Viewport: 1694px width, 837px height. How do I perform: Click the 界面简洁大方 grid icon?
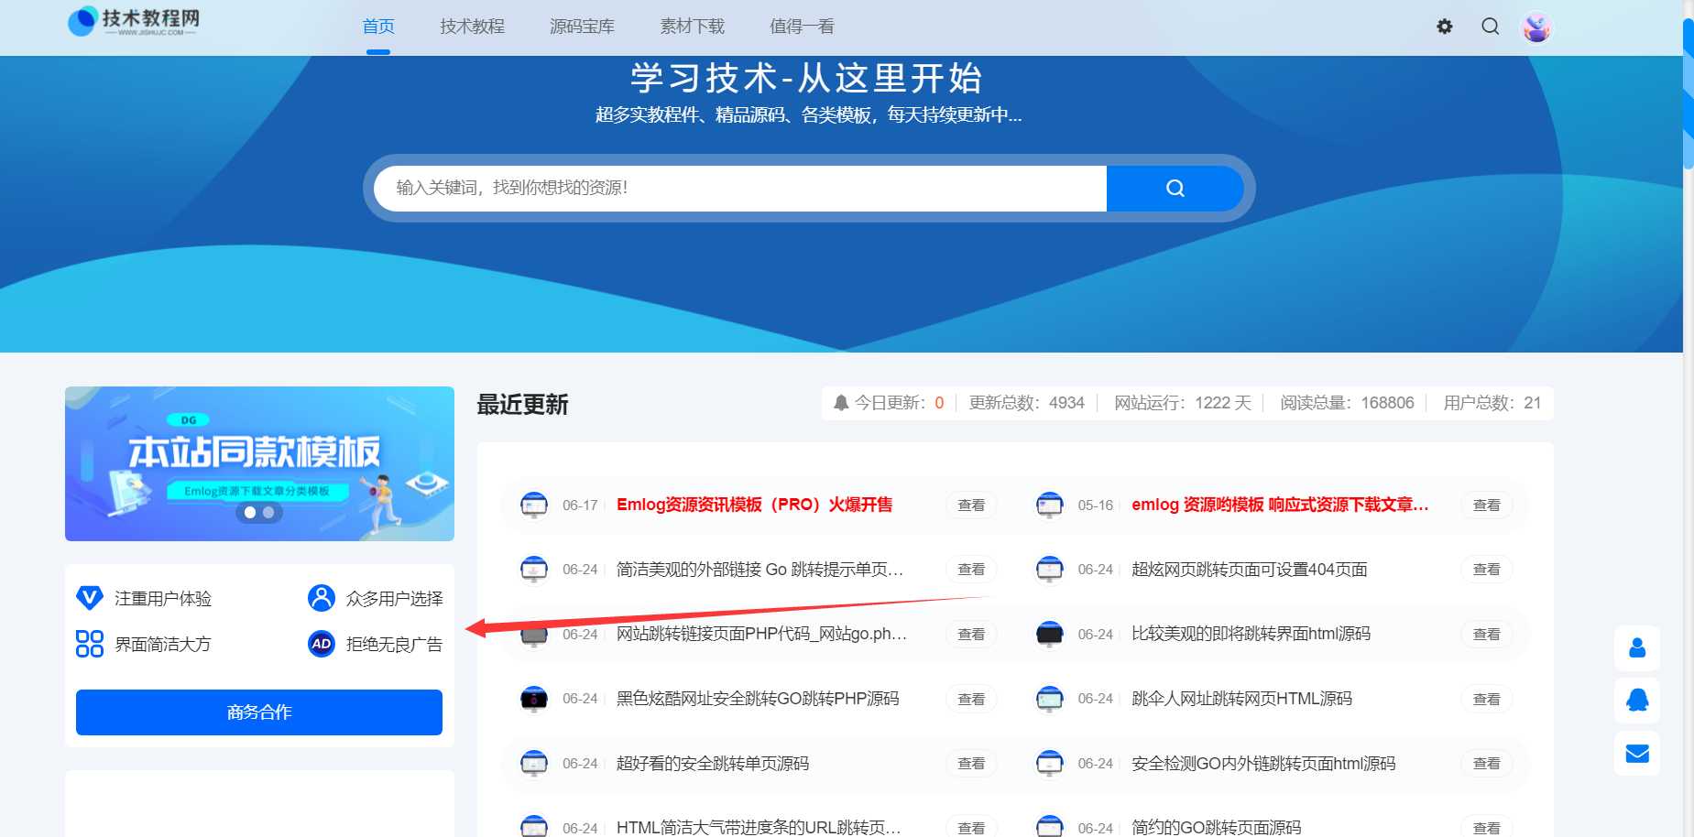(88, 644)
